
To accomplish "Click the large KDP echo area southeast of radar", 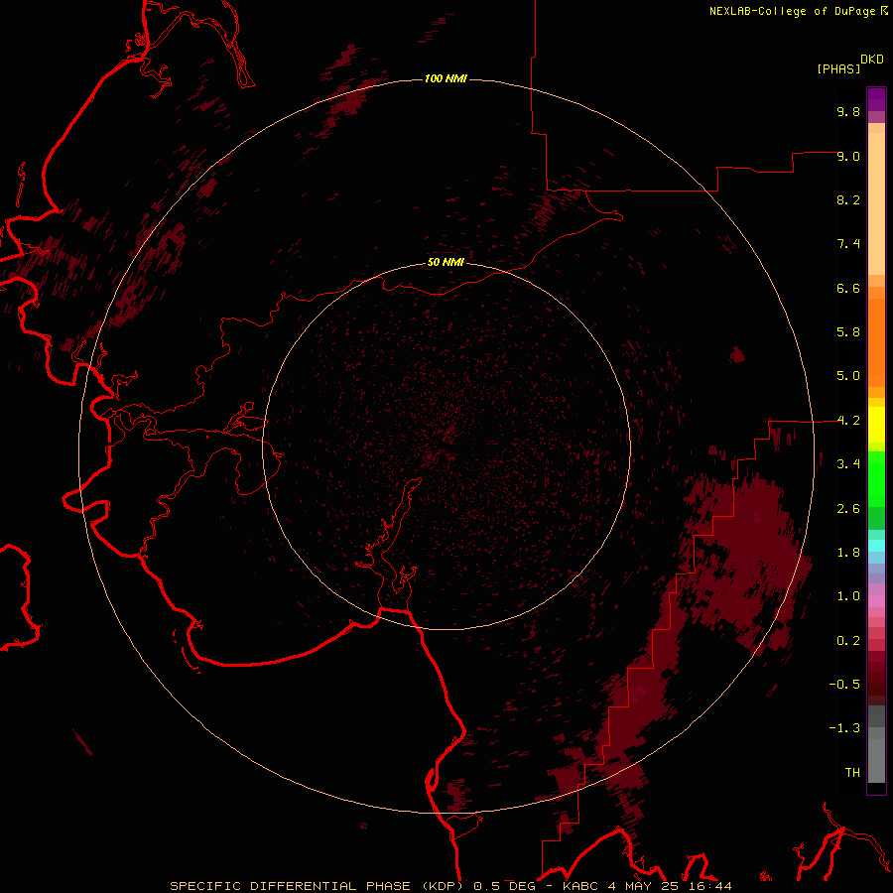I will [x=746, y=564].
